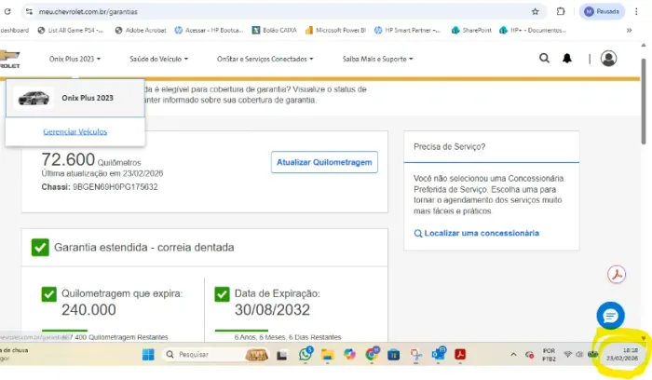This screenshot has height=380, width=652.
Task: Open Snipping Tool from the taskbar
Action: click(x=415, y=355)
